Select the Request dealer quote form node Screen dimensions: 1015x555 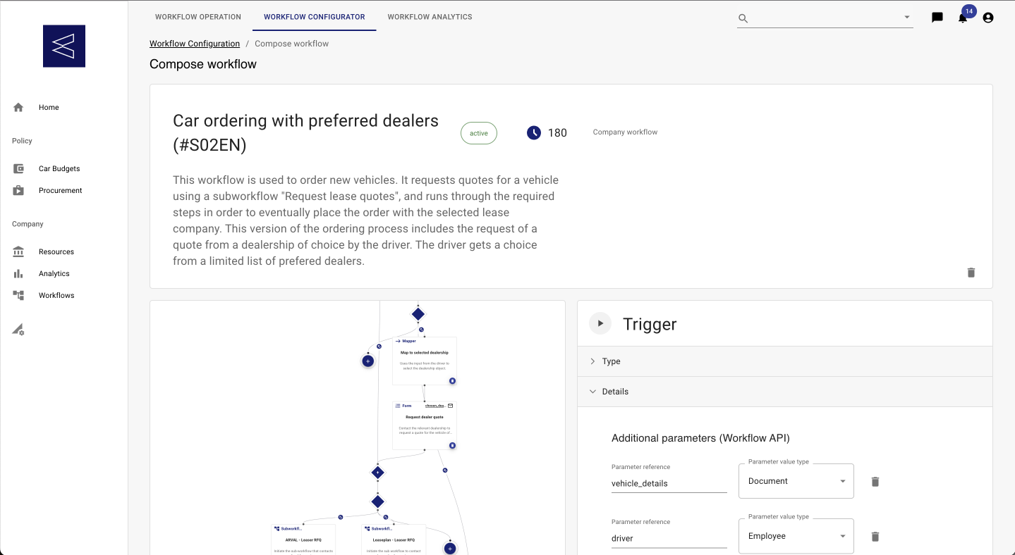click(x=424, y=425)
